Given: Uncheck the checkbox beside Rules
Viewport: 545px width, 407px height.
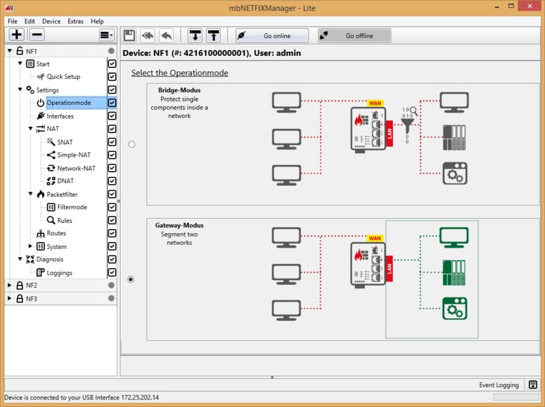Looking at the screenshot, I should click(112, 220).
